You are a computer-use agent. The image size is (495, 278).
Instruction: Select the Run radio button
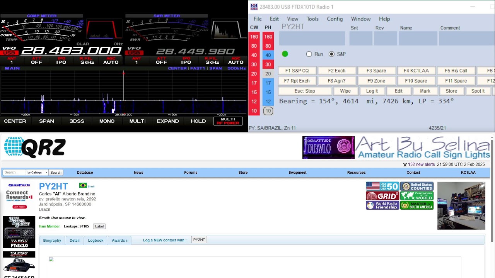pyautogui.click(x=309, y=54)
